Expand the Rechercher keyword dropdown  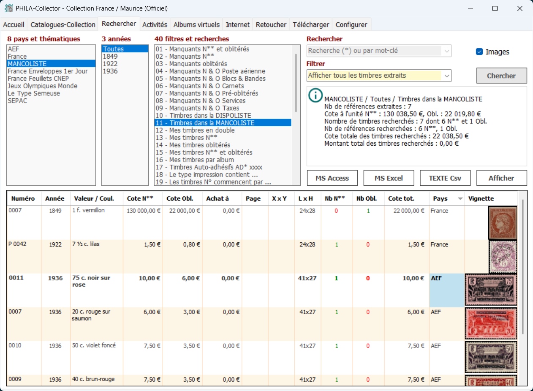pos(446,51)
